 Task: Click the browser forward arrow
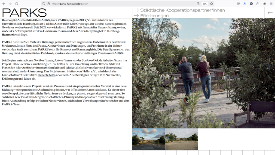click(x=10, y=4)
